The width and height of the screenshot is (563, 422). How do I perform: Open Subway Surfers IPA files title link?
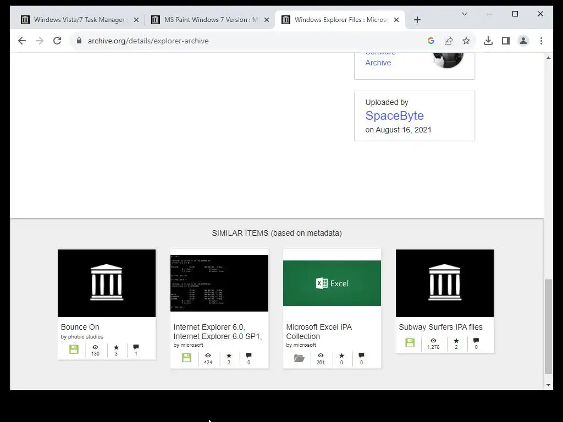[440, 327]
